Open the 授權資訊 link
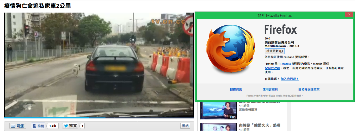 pos(236,90)
